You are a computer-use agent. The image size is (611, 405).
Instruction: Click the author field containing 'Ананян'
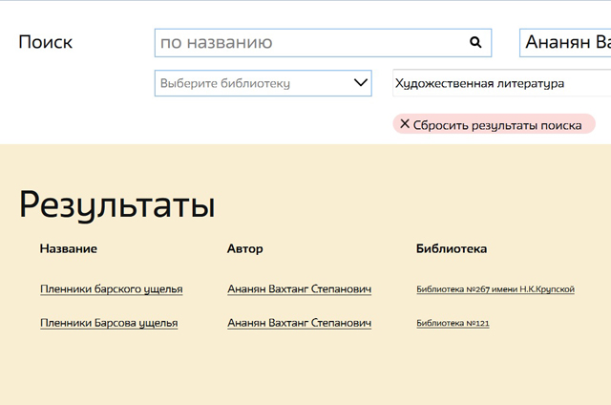click(565, 43)
